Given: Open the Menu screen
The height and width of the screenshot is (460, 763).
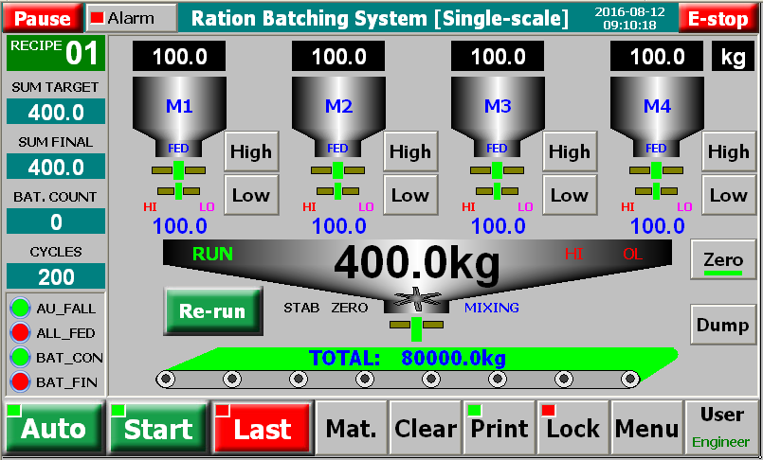Looking at the screenshot, I should coord(646,428).
